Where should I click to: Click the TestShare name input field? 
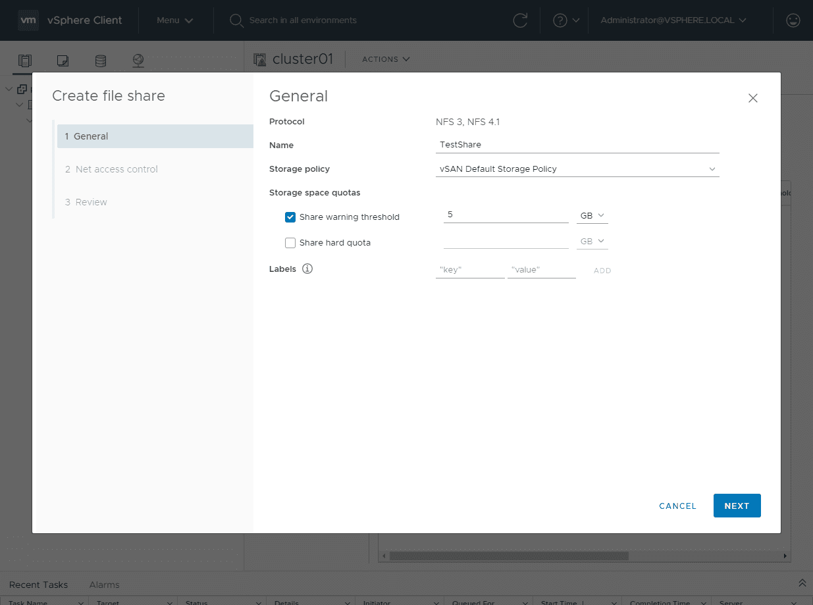(x=577, y=144)
